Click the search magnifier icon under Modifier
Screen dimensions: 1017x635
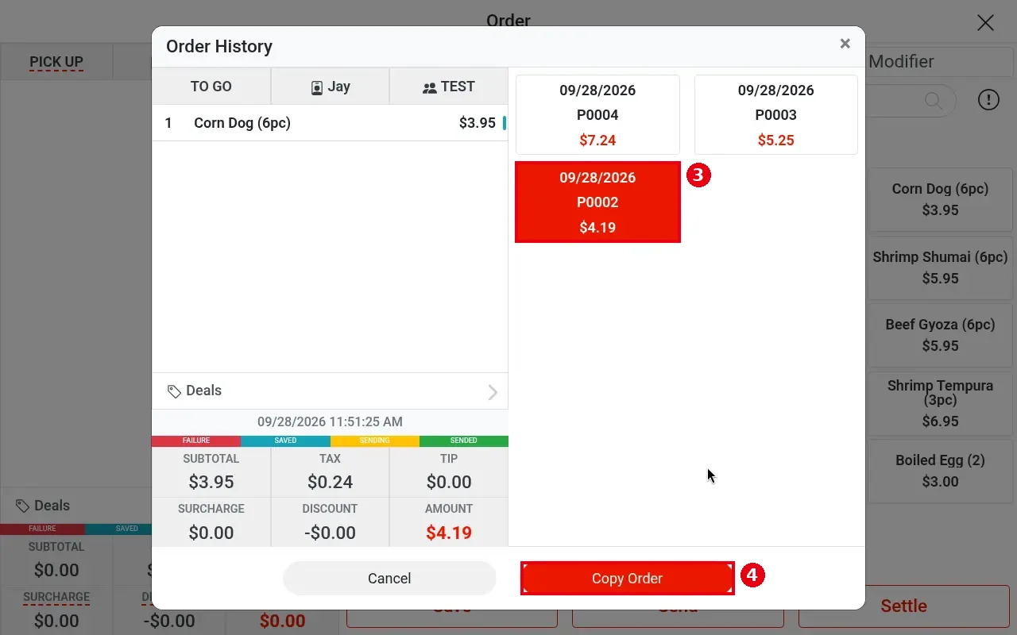point(934,100)
